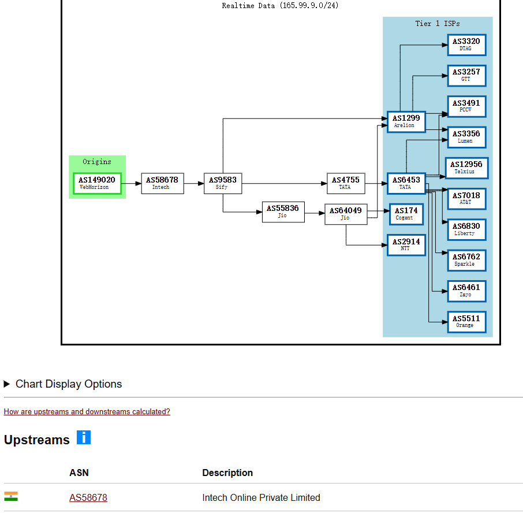Click the India flag icon in Upstreams table
This screenshot has height=513, width=523.
(11, 497)
